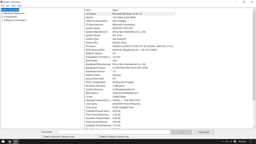The height and width of the screenshot is (144, 256).
Task: Select BIOS Version/Date row
Action: click(130, 50)
